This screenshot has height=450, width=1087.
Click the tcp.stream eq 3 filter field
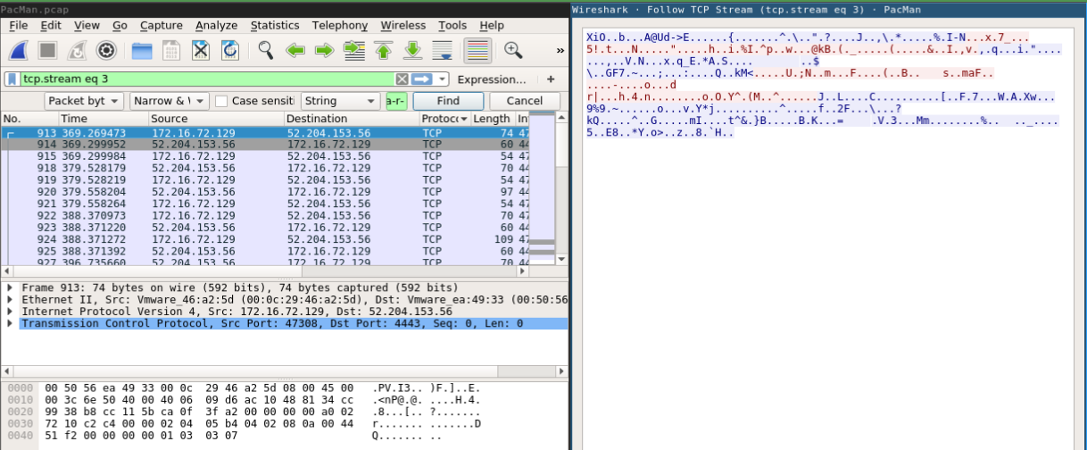click(x=207, y=79)
